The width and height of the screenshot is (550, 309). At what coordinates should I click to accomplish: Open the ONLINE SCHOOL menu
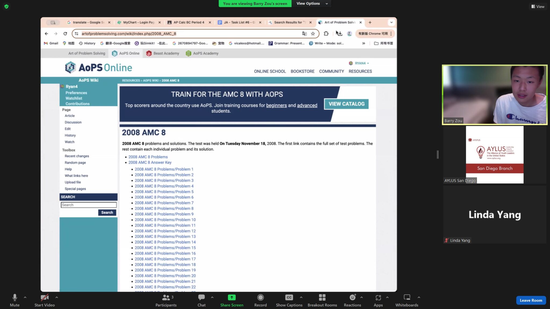click(x=270, y=71)
